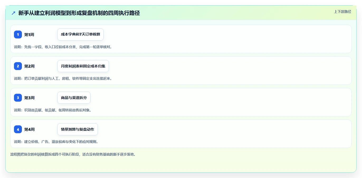Click the number 3 step badge

tap(18, 98)
